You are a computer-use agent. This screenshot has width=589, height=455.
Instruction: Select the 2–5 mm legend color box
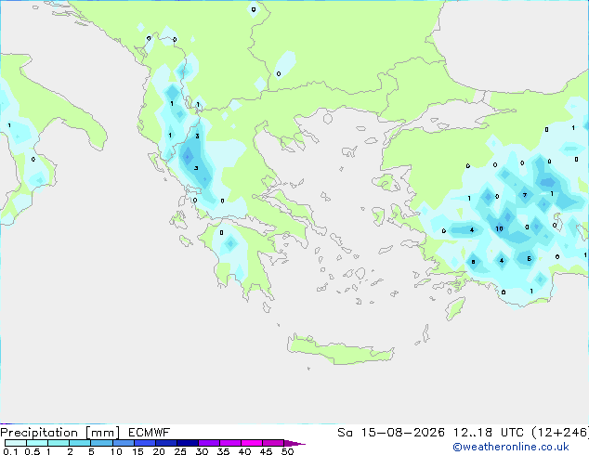(x=80, y=443)
